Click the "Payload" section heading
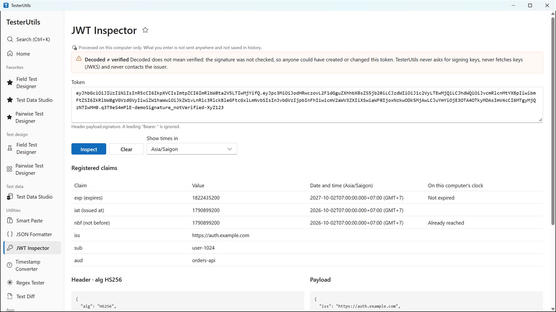 (320, 279)
